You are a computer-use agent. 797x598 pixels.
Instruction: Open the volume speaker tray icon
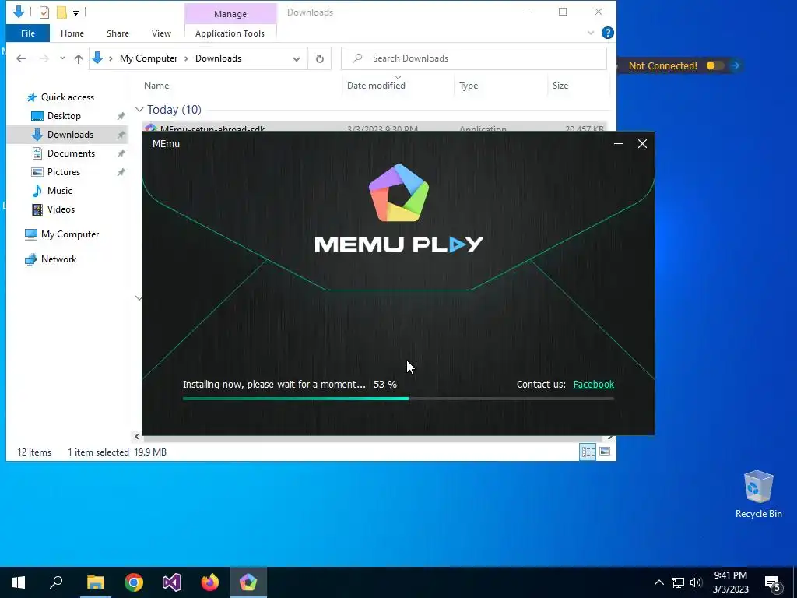pyautogui.click(x=696, y=582)
